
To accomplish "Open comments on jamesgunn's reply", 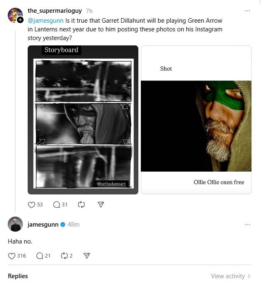I will click(x=40, y=256).
